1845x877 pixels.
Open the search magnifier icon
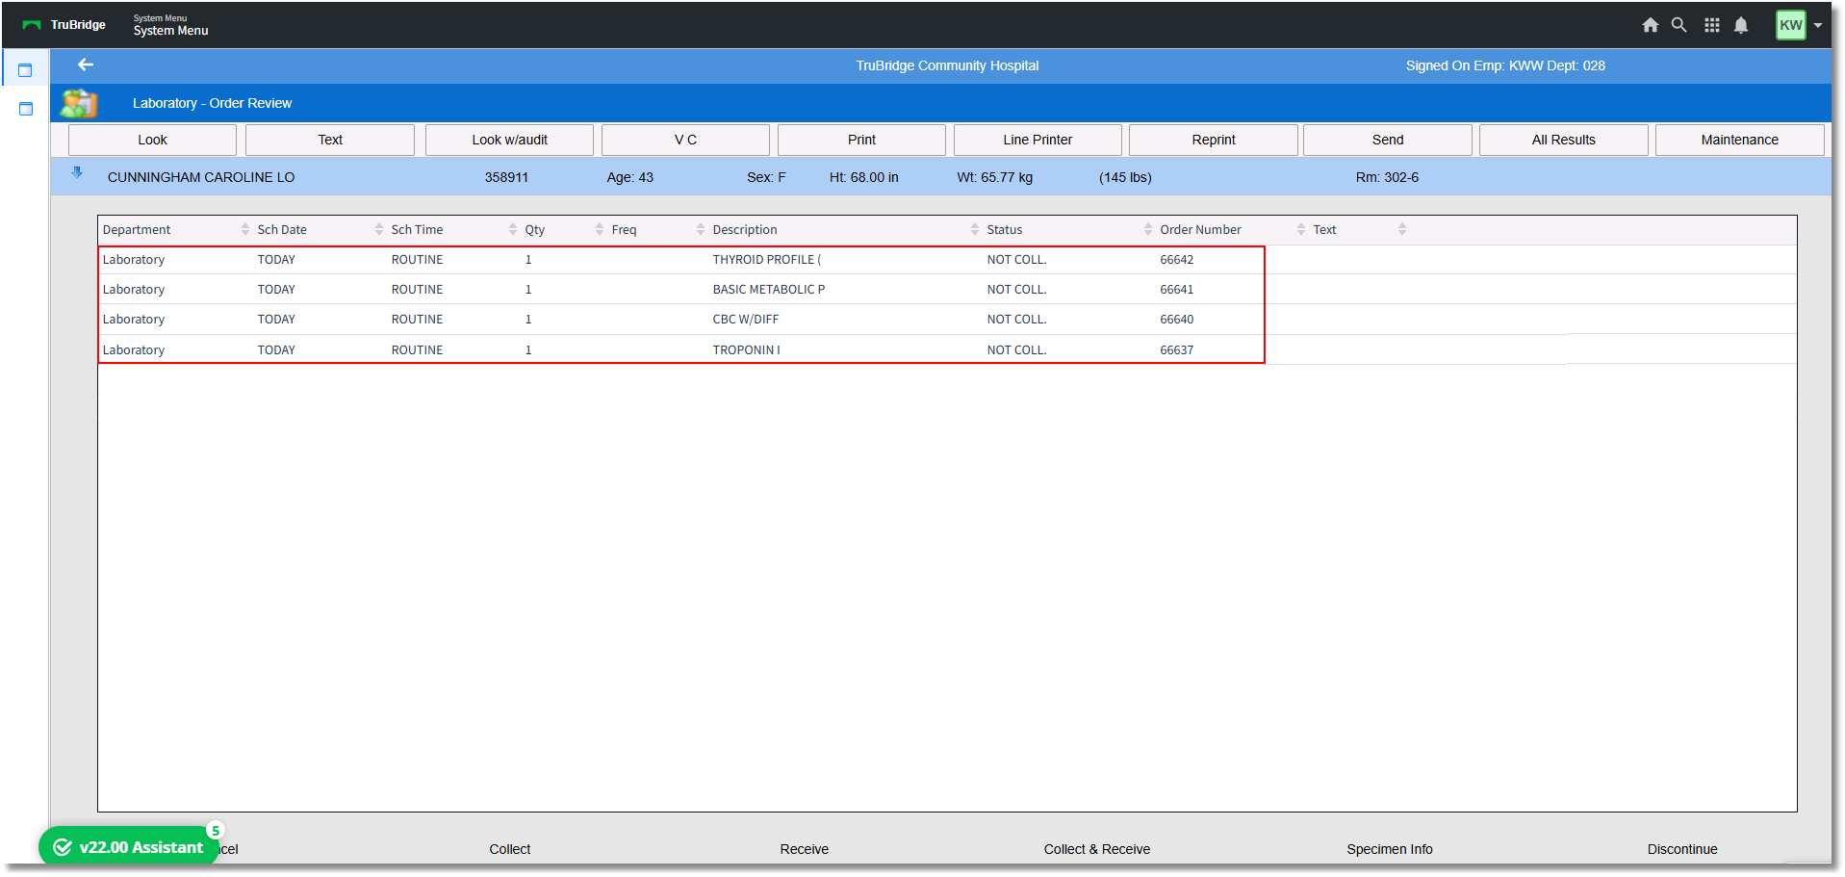point(1678,25)
